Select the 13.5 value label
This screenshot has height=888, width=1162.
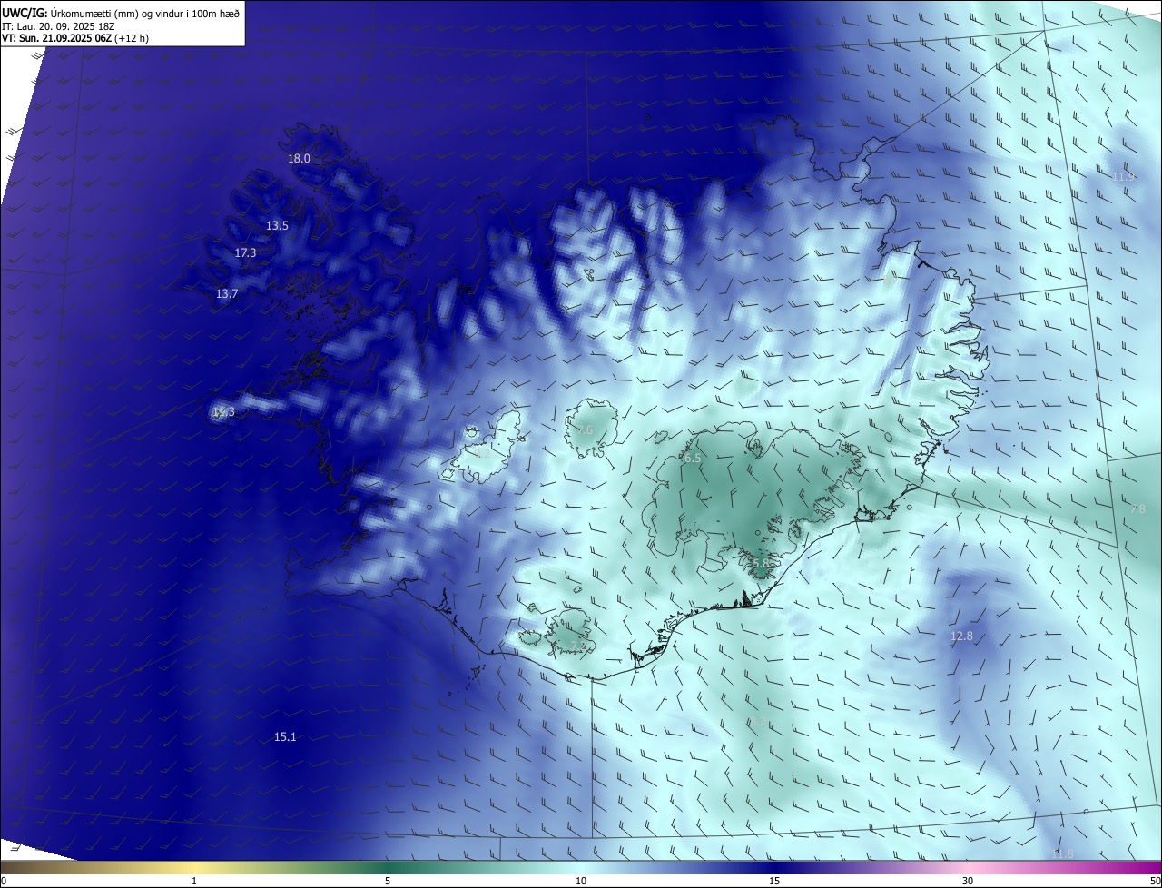(x=277, y=225)
